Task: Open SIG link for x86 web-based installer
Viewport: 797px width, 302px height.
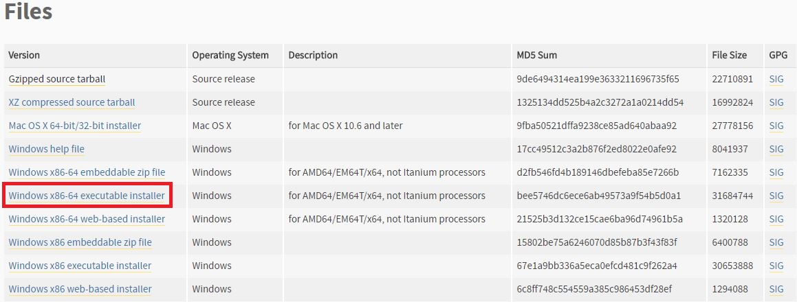Action: (x=776, y=290)
